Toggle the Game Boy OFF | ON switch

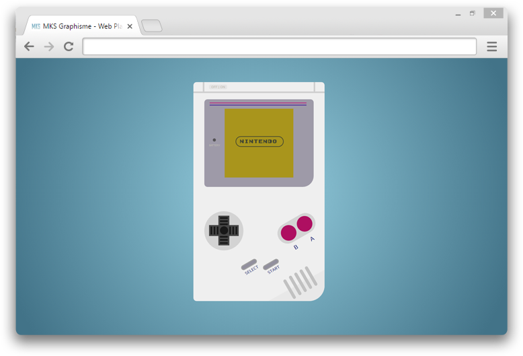(x=218, y=87)
